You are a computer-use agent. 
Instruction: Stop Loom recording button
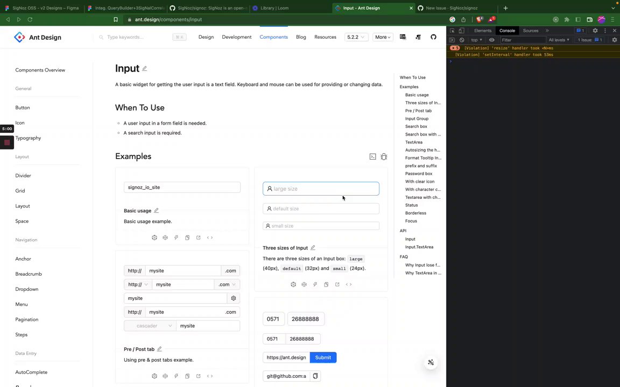pos(7,142)
